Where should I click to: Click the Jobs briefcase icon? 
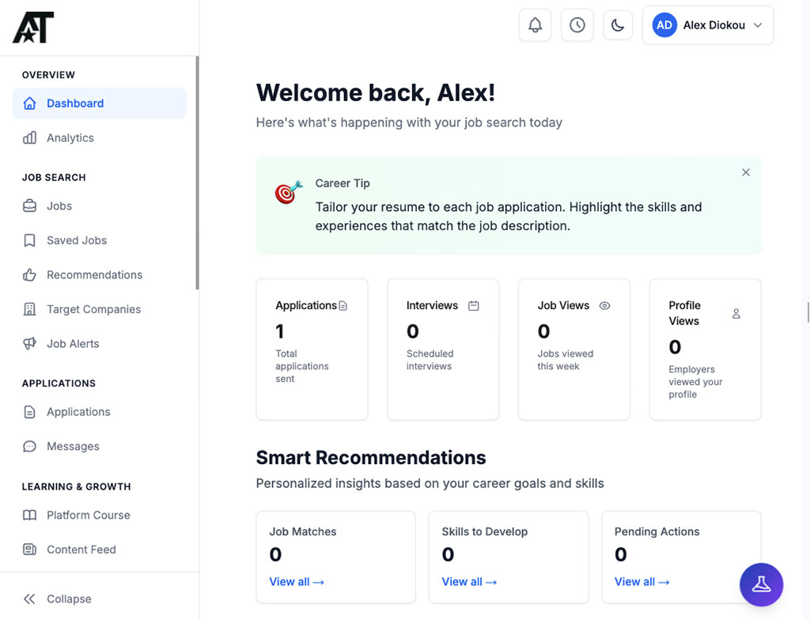click(30, 206)
